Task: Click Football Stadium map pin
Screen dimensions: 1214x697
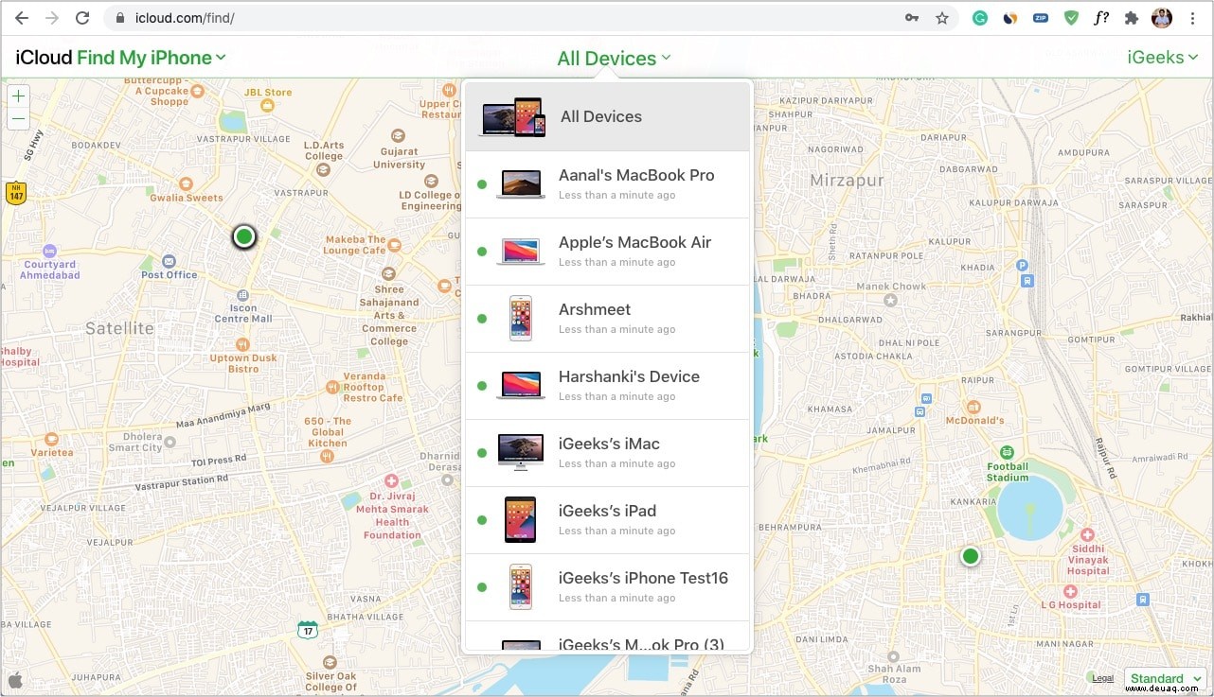Action: (1007, 452)
